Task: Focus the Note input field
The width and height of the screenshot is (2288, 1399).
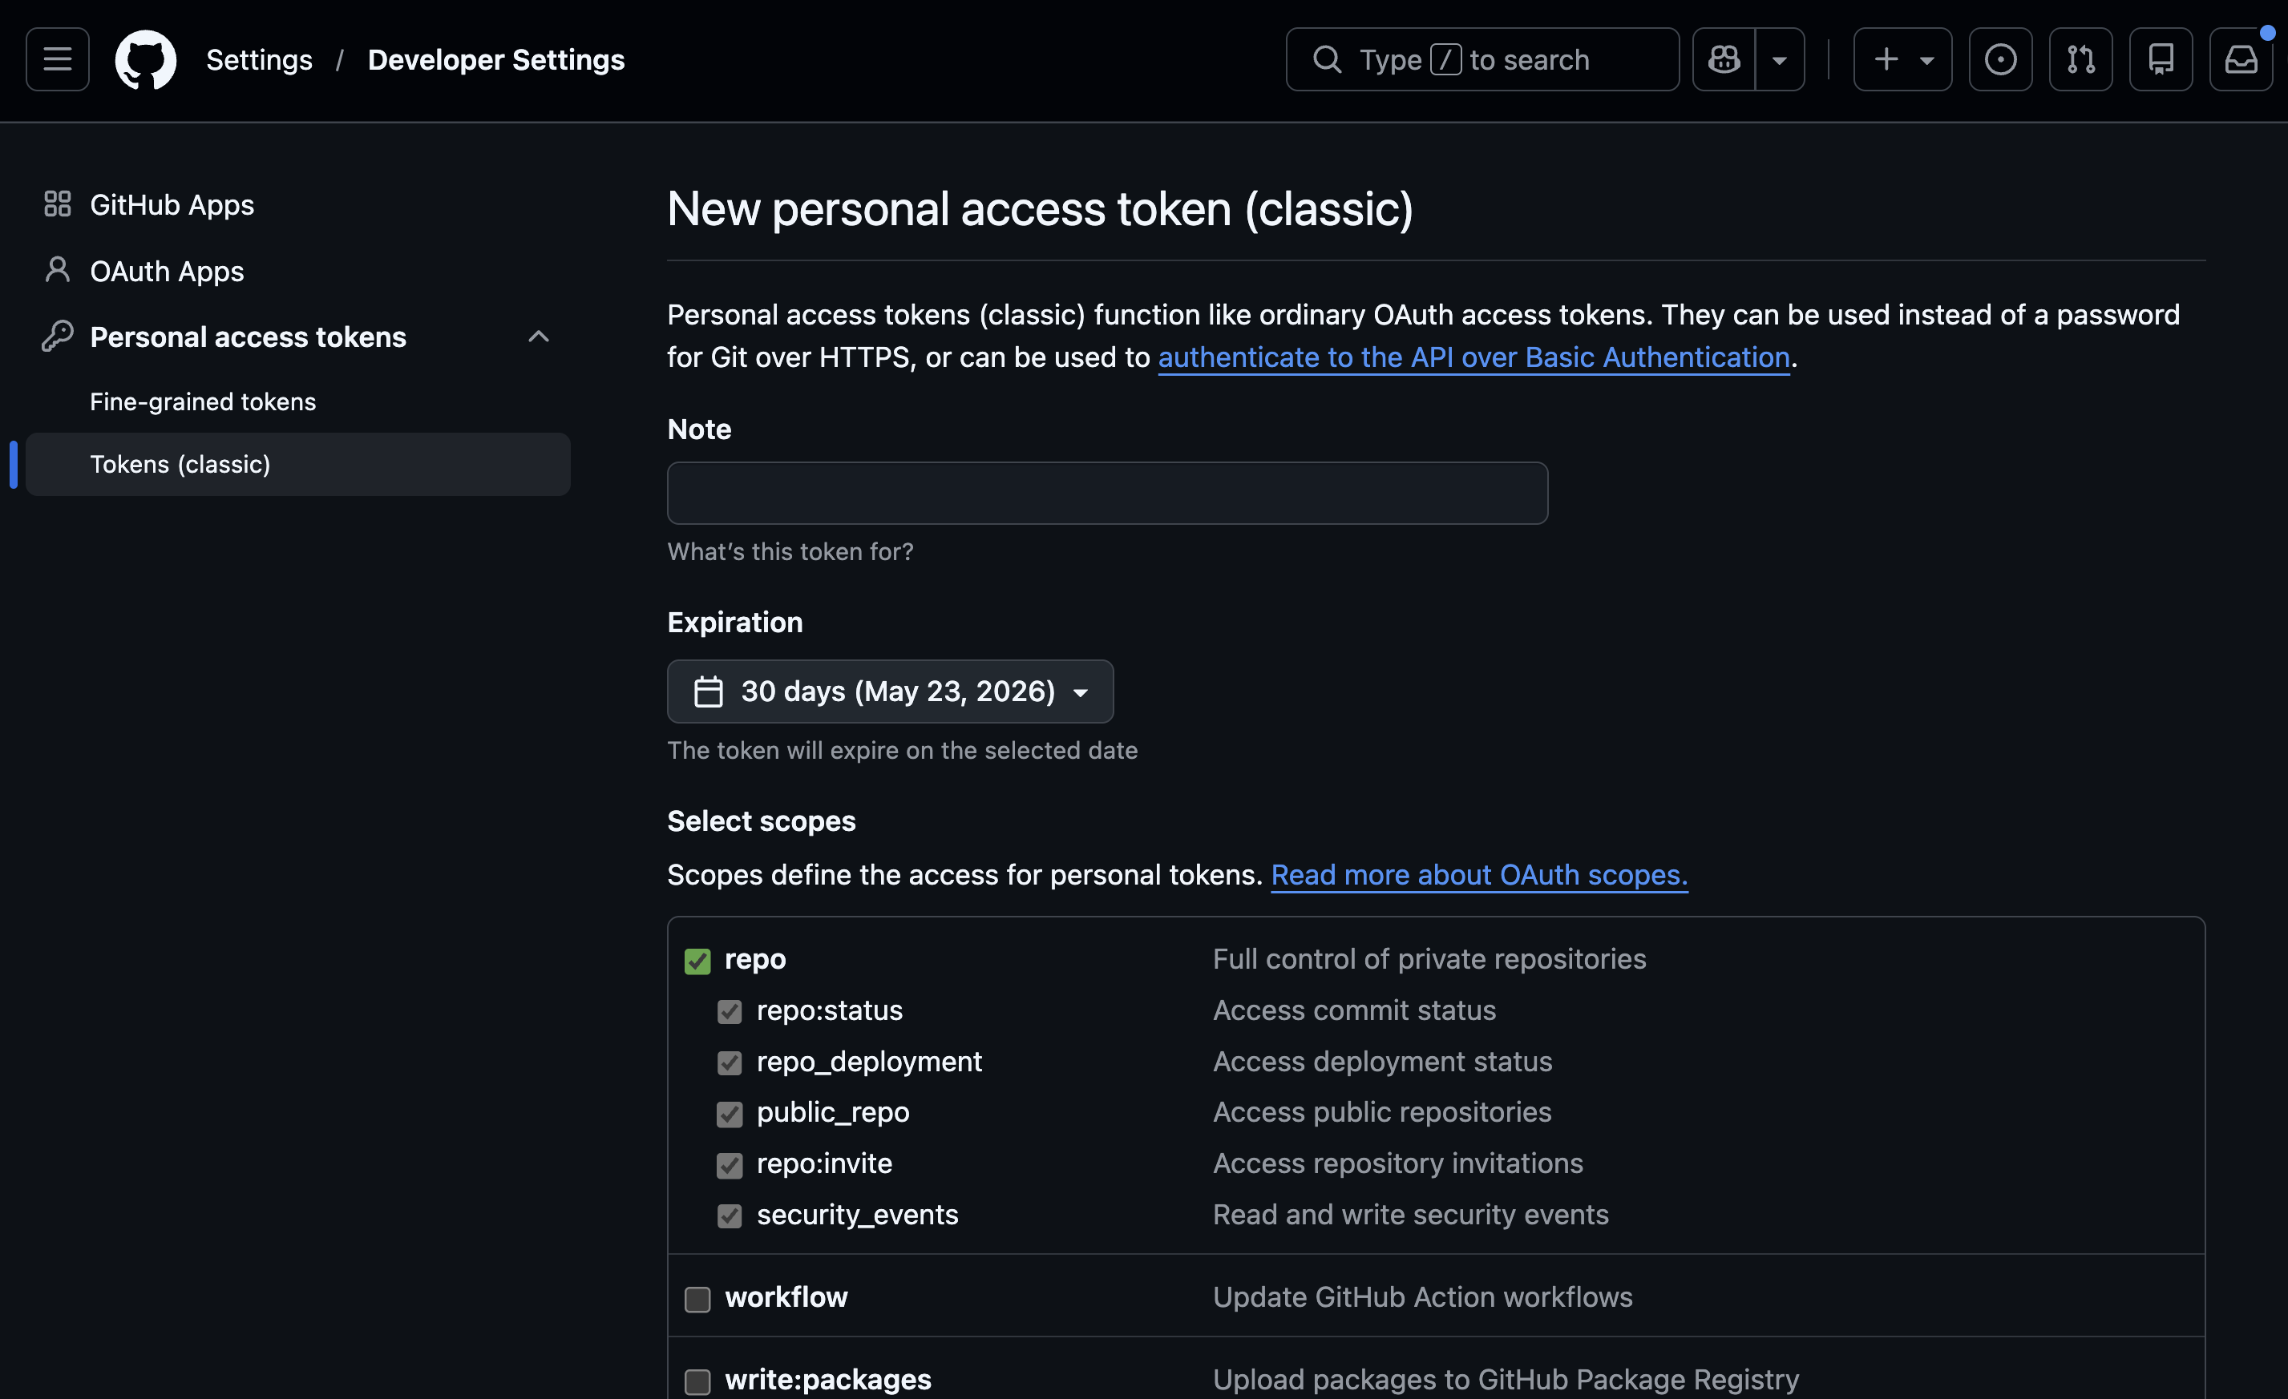Action: tap(1107, 493)
